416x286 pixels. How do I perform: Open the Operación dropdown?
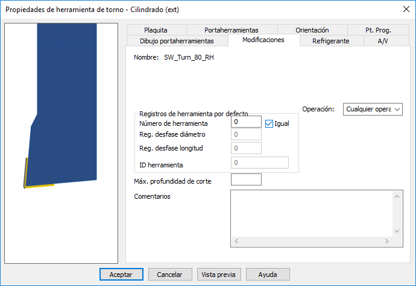[x=373, y=109]
